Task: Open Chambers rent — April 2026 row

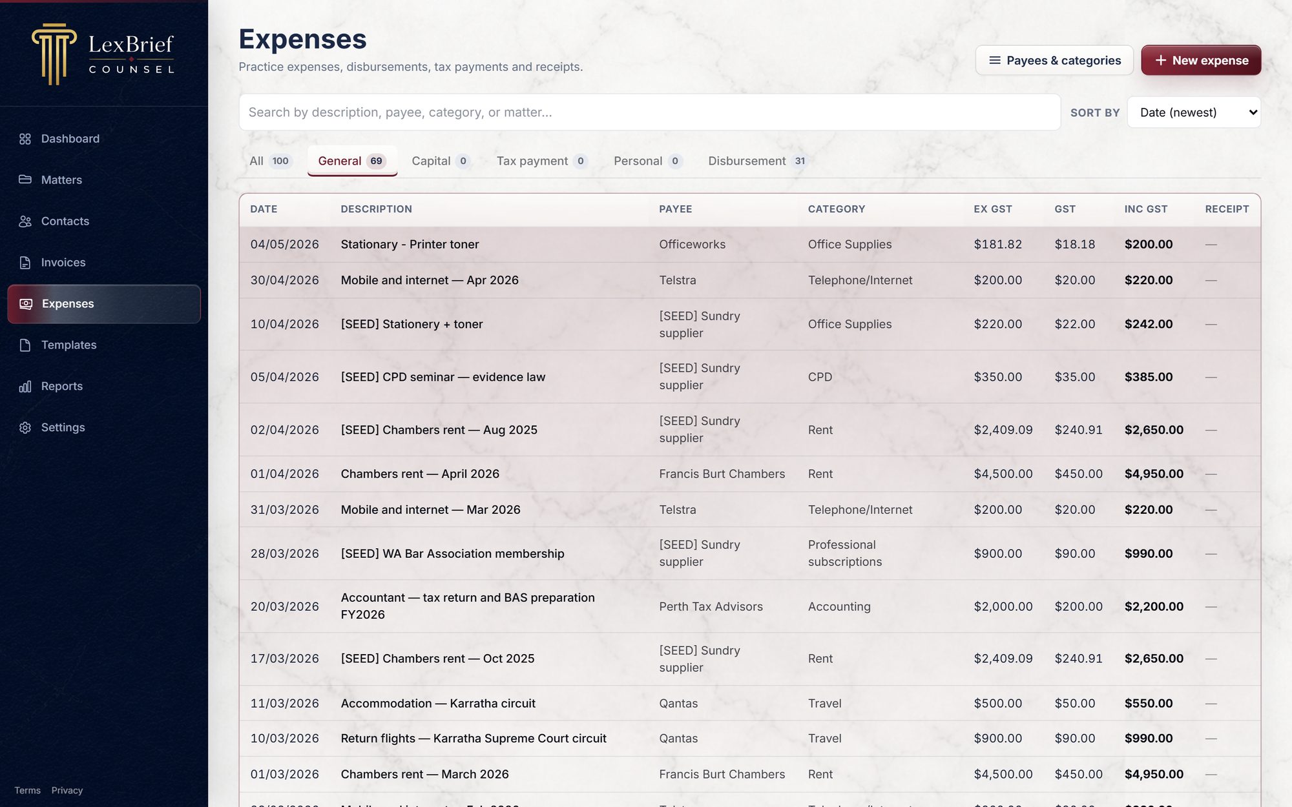Action: point(749,474)
